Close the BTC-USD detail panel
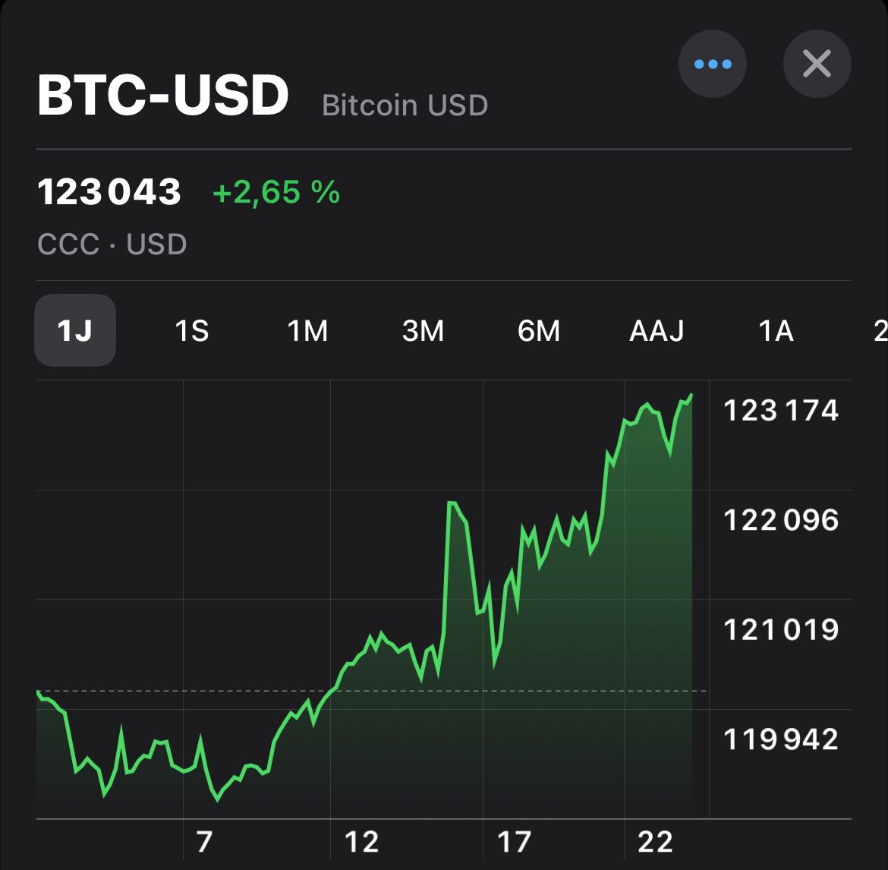 coord(817,64)
